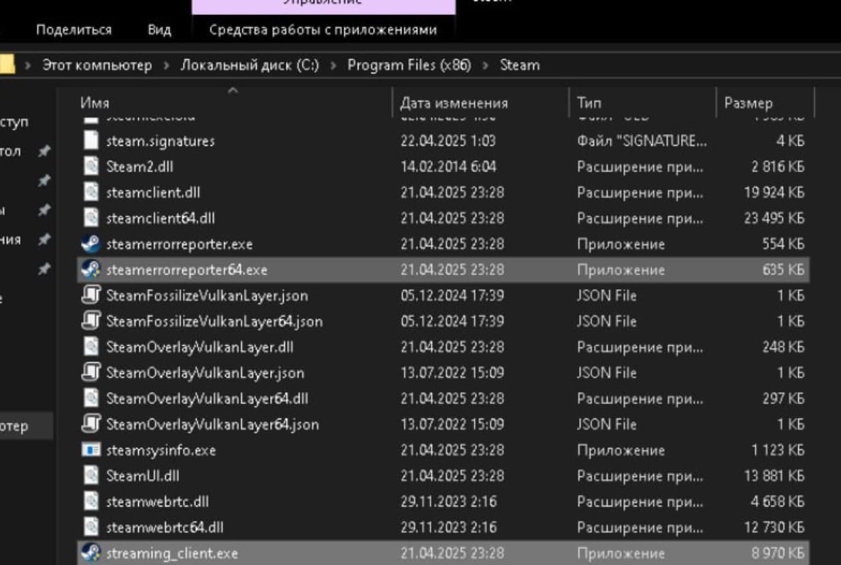Select the steamsysinfo.exe application icon
The image size is (841, 565).
(x=90, y=450)
